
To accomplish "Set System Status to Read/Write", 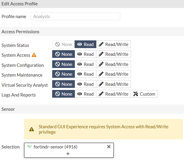I will (x=114, y=44).
